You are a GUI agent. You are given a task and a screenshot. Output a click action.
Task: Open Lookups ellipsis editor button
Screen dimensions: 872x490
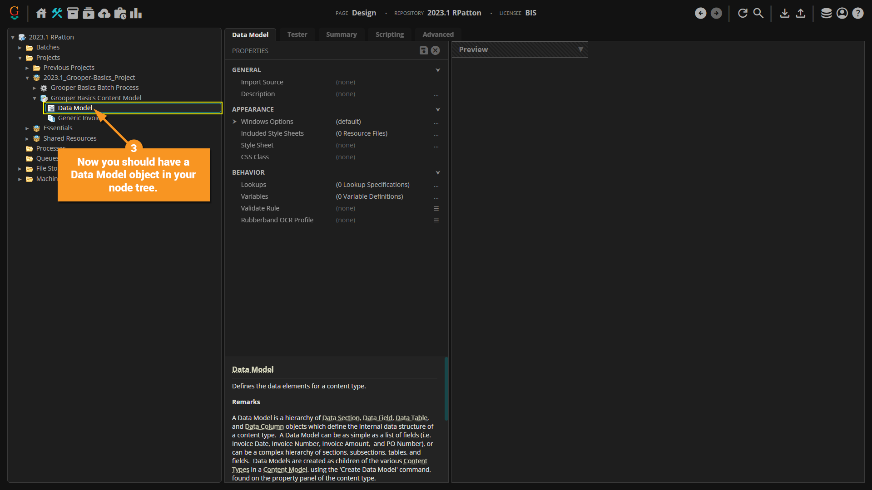[436, 185]
